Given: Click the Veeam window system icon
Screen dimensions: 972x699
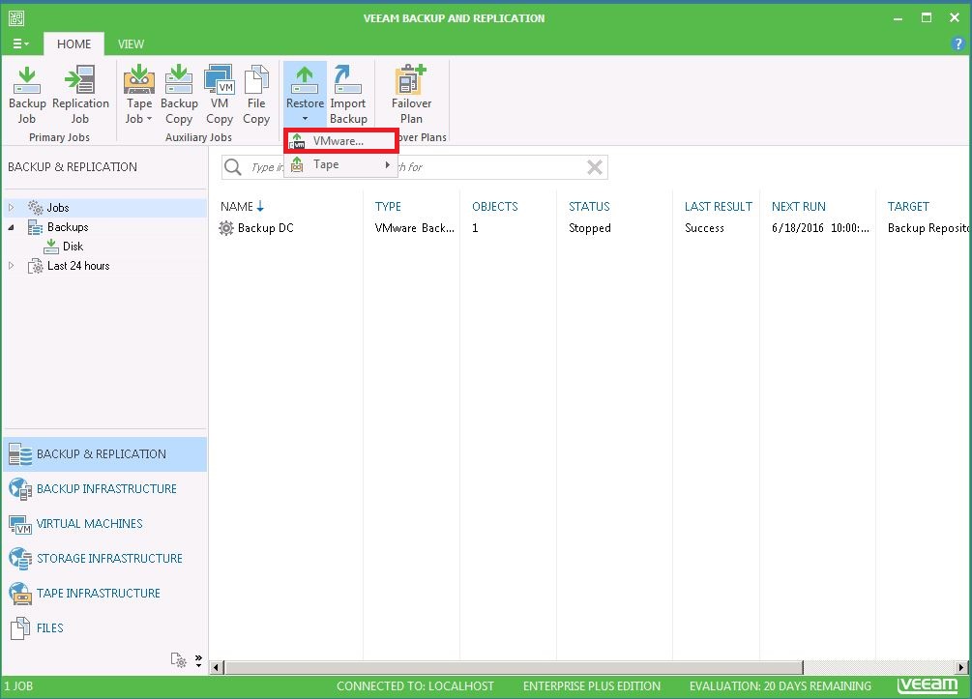Looking at the screenshot, I should [16, 18].
